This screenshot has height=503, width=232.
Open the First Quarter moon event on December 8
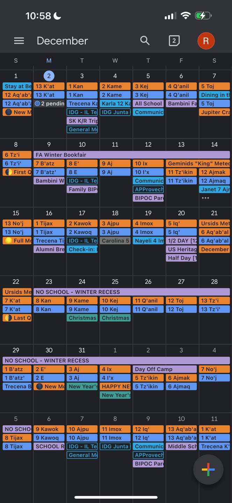pos(17,172)
